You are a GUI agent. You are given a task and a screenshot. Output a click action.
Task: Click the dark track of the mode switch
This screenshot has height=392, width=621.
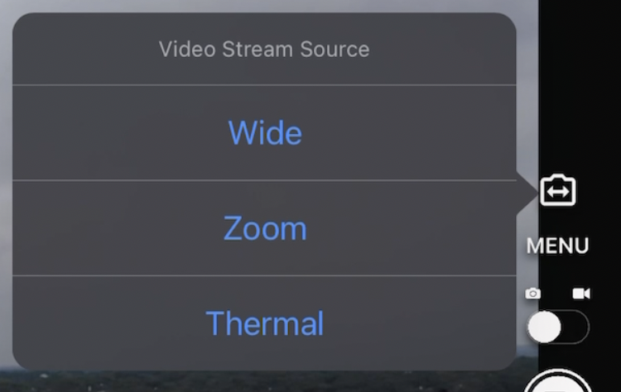pyautogui.click(x=575, y=327)
